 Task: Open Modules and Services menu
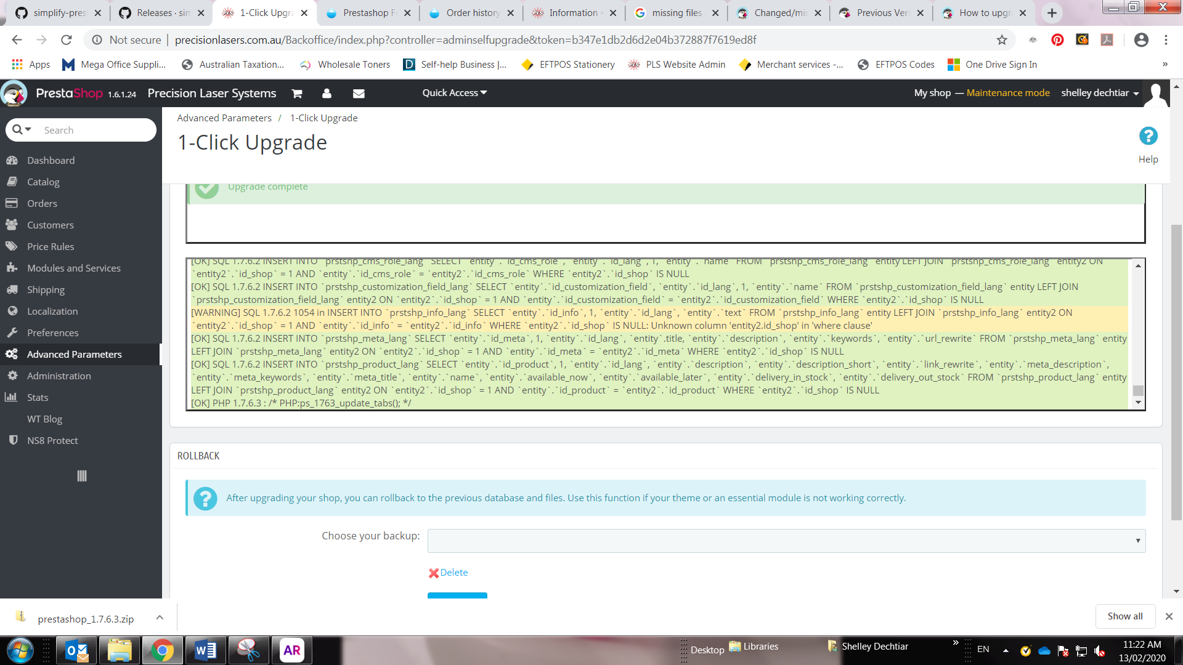coord(73,268)
